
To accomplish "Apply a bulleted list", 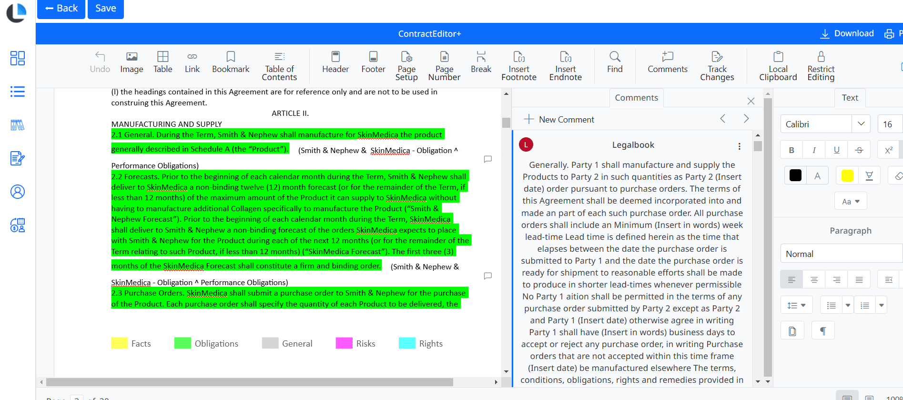I will pyautogui.click(x=832, y=305).
